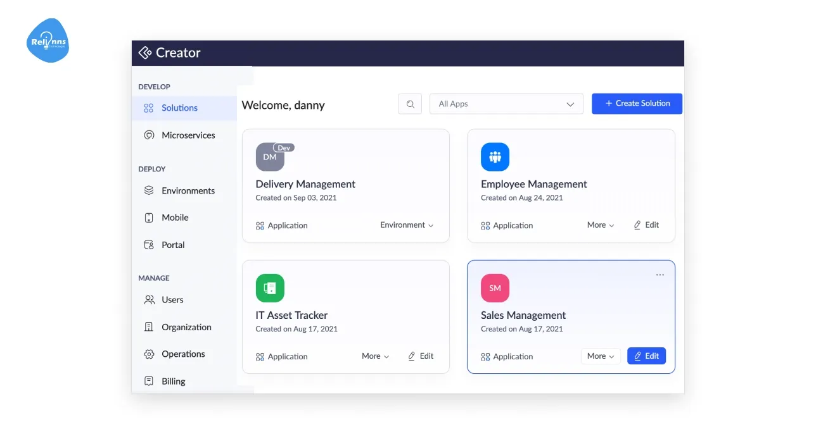
Task: Open the More dropdown on Employee Management
Action: (x=600, y=225)
